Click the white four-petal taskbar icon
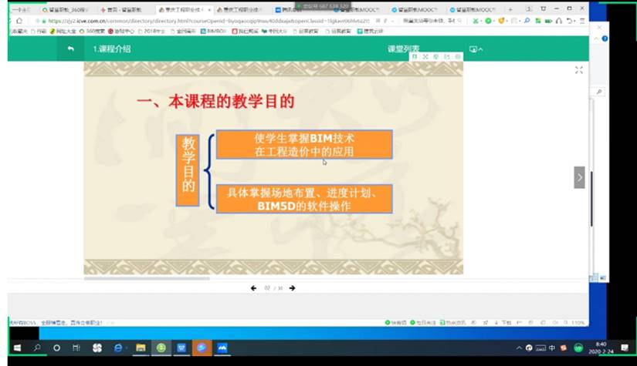637x366 pixels. click(97, 348)
